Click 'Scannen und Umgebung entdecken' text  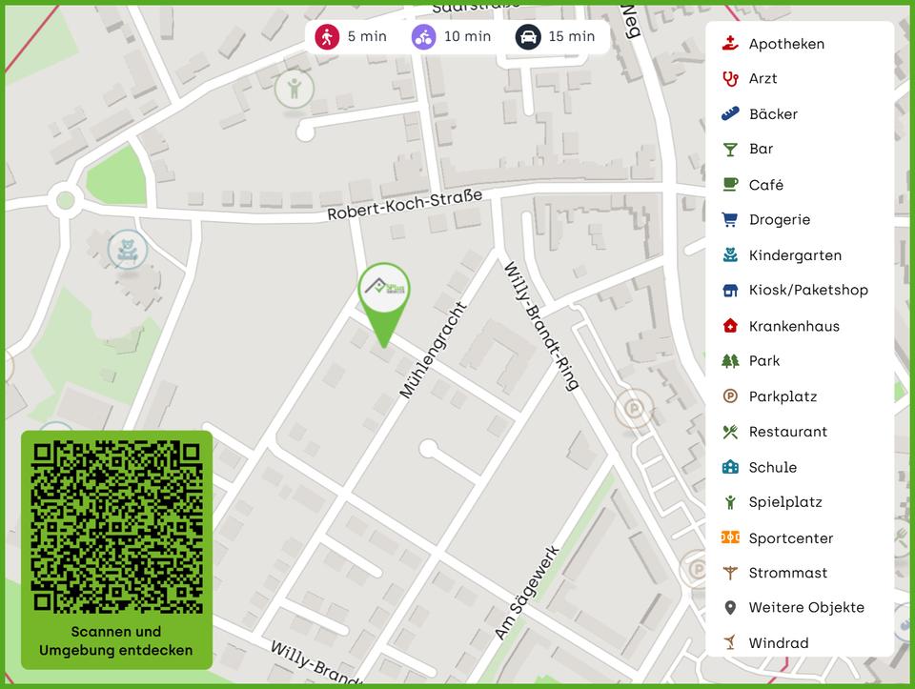click(x=116, y=641)
